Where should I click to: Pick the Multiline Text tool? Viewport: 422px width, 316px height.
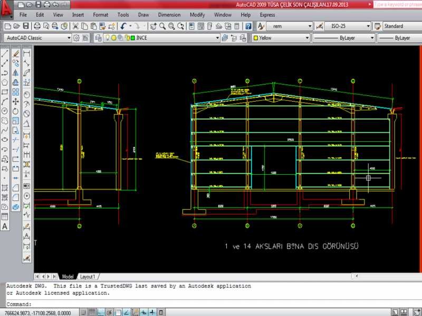(5, 226)
